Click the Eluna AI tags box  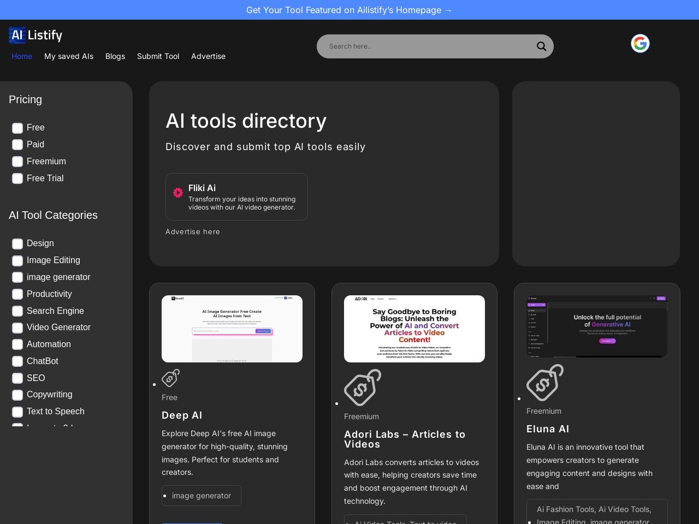pyautogui.click(x=597, y=511)
